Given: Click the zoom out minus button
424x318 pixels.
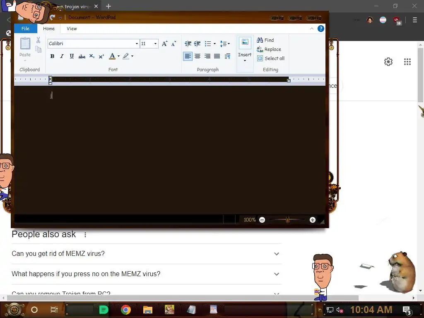Looking at the screenshot, I should coord(262,220).
